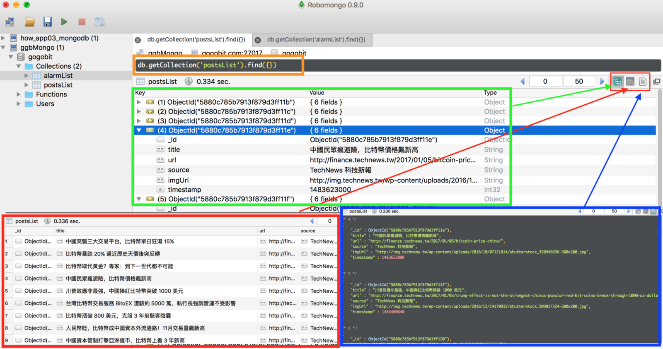Select the source value TechNews 科技新報

[x=341, y=170]
